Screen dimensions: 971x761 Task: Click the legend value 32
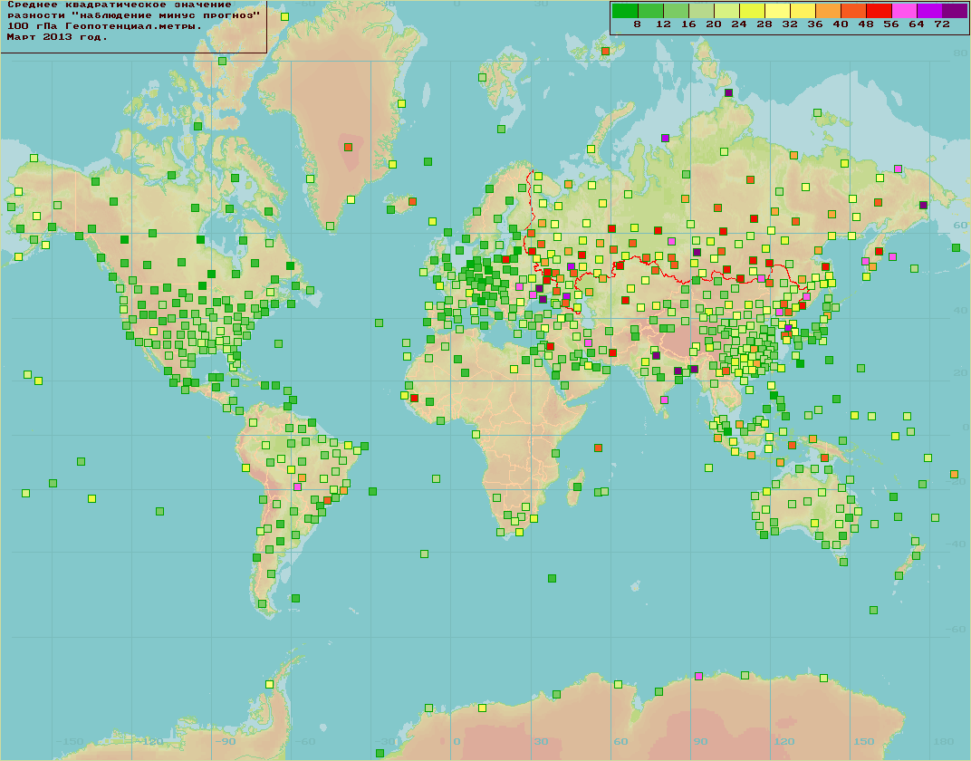click(790, 24)
